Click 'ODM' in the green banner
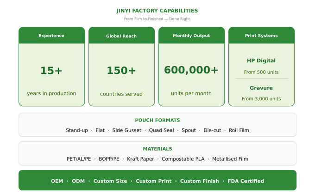315x194 pixels. tap(78, 181)
